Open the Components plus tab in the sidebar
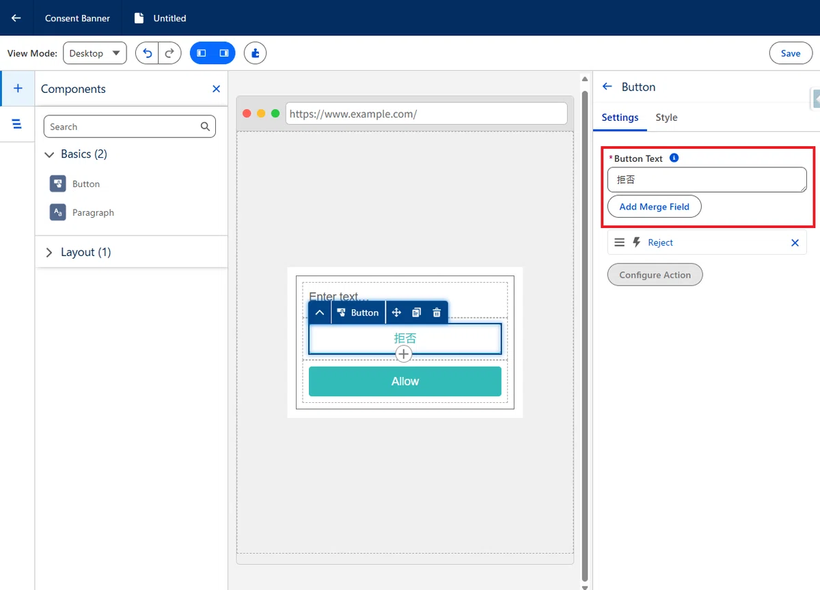The height and width of the screenshot is (590, 820). (18, 88)
